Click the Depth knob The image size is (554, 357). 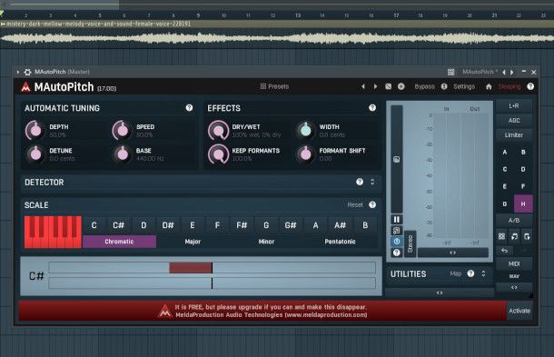(35, 131)
